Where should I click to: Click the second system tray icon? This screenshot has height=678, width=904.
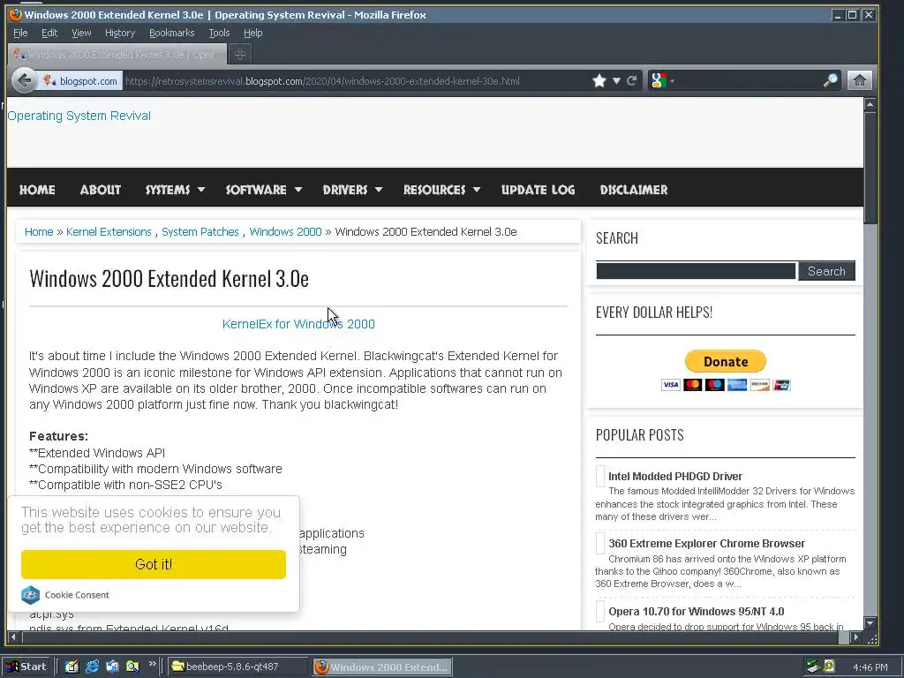[829, 666]
